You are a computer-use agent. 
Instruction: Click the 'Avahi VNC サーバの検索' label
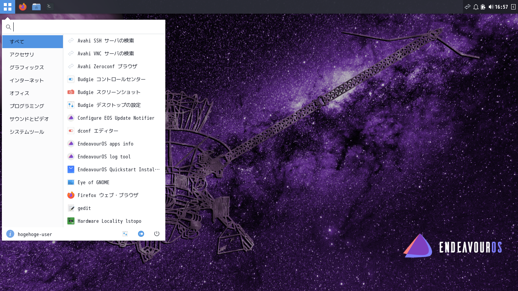click(106, 53)
